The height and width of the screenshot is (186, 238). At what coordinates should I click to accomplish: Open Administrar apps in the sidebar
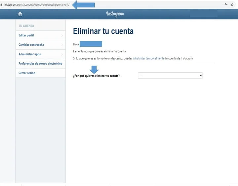[41, 54]
